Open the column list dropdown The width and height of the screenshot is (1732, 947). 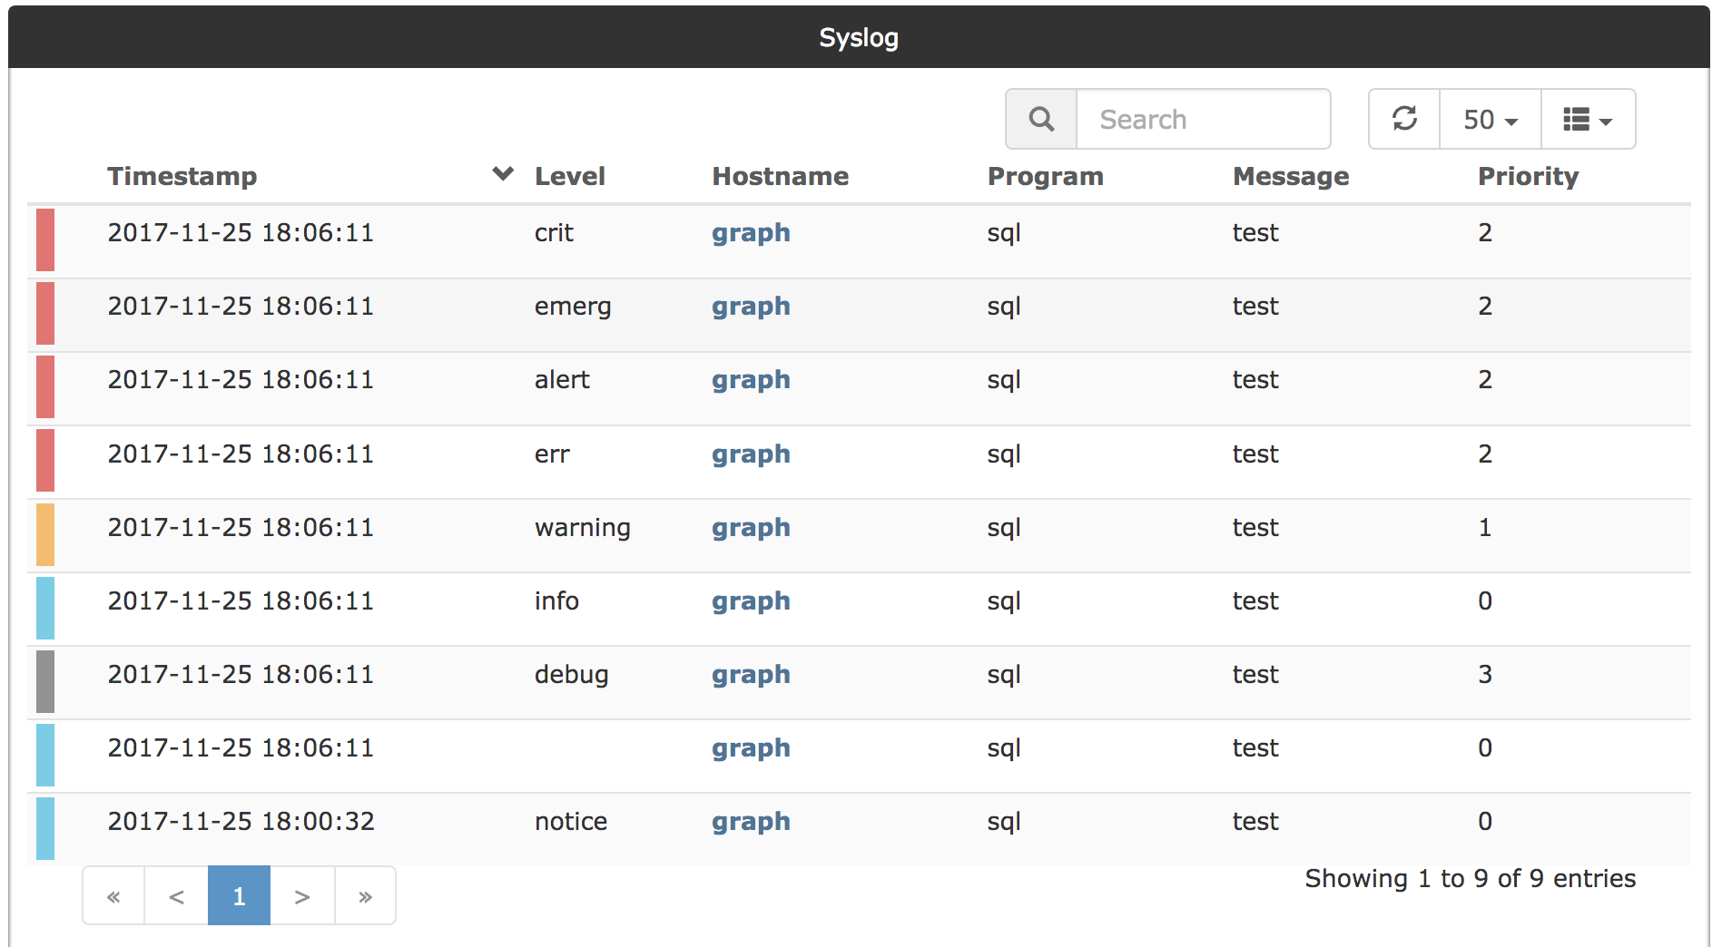[1588, 119]
